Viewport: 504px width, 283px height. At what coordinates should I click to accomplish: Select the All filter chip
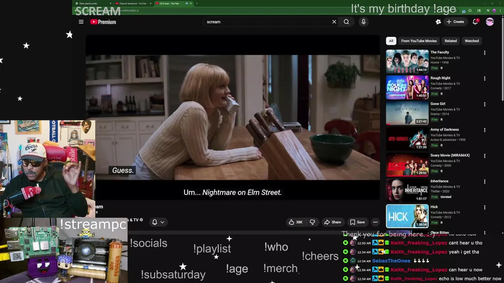tap(391, 41)
